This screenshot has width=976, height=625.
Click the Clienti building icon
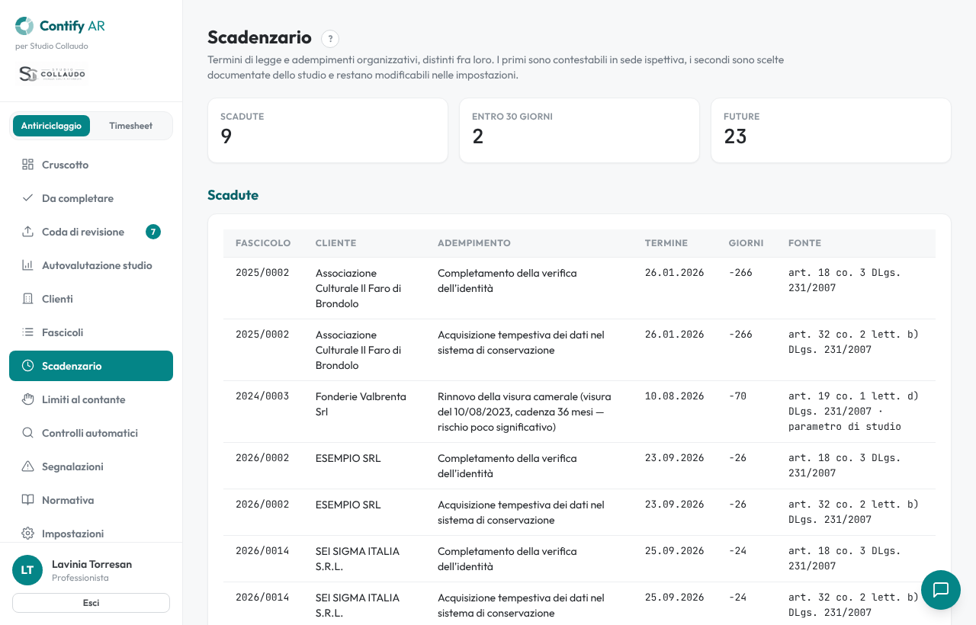coord(27,299)
